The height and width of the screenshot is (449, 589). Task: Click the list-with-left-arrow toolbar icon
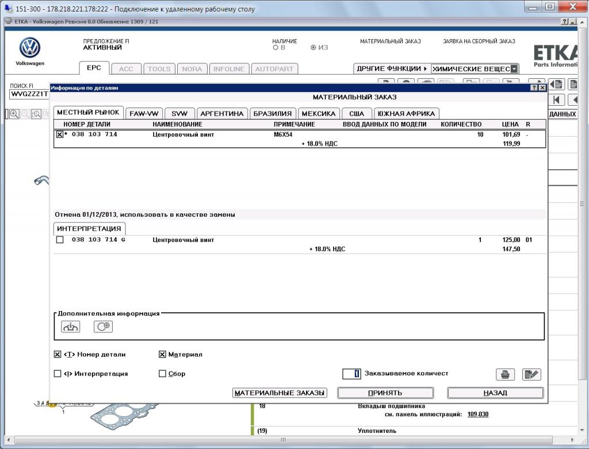pos(556,84)
